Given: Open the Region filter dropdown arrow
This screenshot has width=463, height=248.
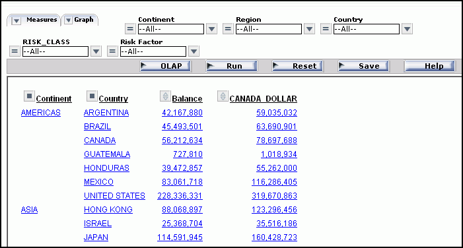Looking at the screenshot, I should [x=309, y=29].
